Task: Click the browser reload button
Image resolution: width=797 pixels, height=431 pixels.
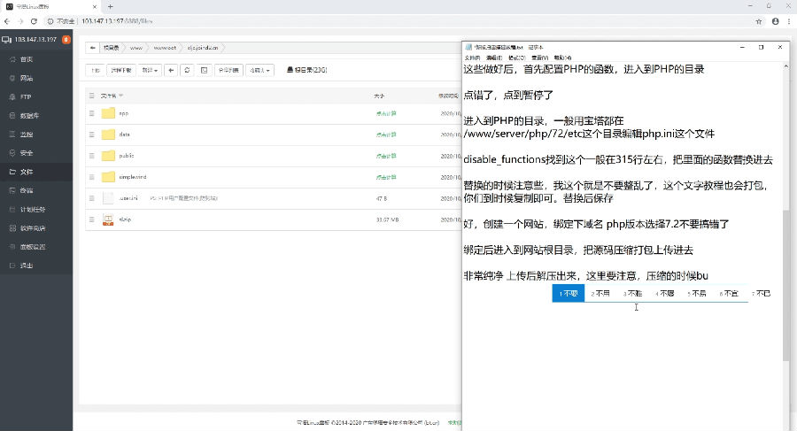Action: point(34,21)
